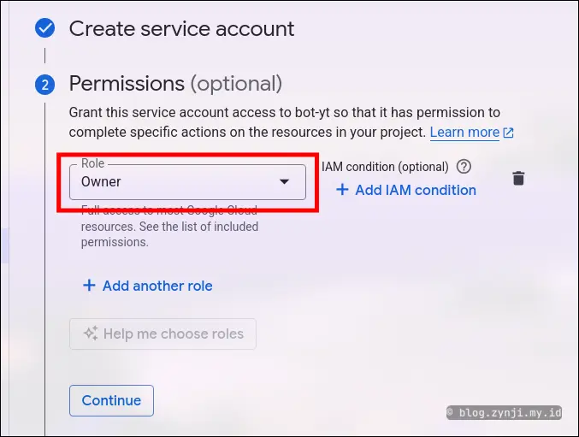The height and width of the screenshot is (437, 579).
Task: Click Add IAM condition
Action: point(415,190)
